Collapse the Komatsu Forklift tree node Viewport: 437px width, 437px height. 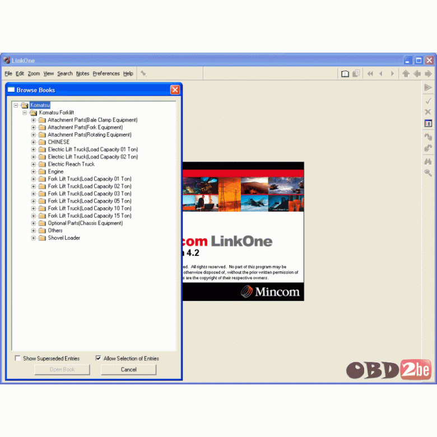coord(25,113)
